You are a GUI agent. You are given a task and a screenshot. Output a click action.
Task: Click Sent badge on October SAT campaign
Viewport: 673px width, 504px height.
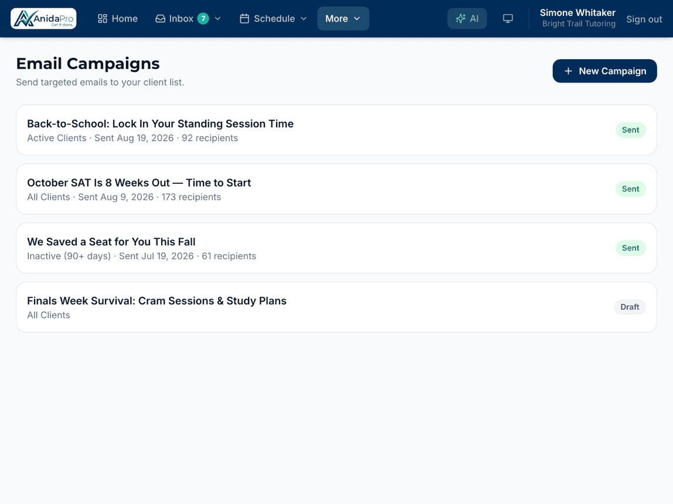coord(630,189)
